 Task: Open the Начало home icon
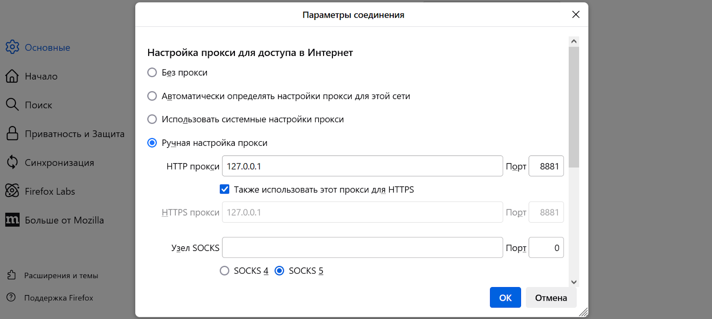(x=12, y=76)
